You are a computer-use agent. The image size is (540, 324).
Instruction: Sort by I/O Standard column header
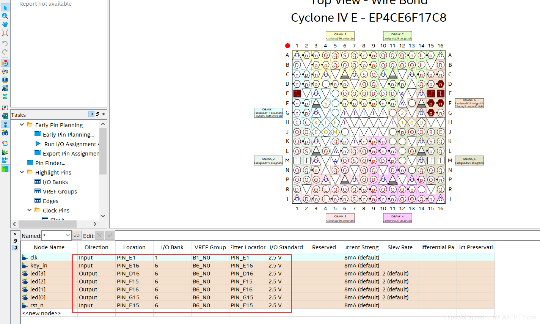pos(286,247)
